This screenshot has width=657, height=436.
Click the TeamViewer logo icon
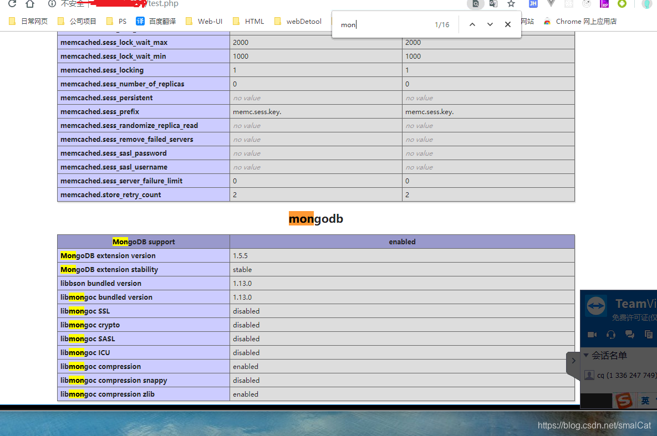(x=596, y=305)
